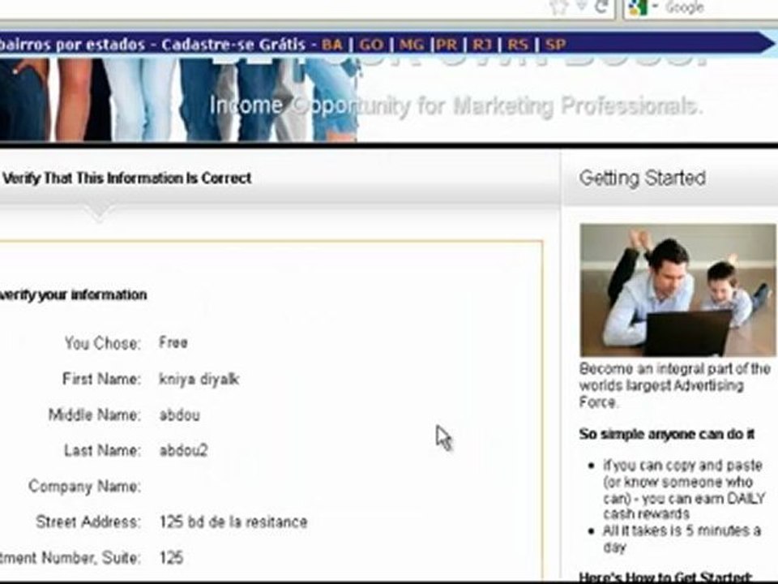Click 'Here's How to Get Started' heading

point(665,578)
